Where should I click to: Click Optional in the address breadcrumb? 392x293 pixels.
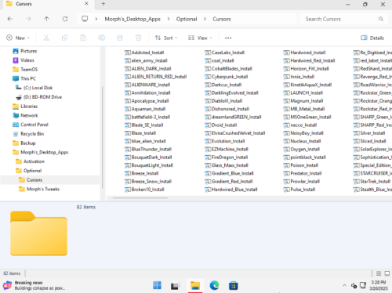tap(187, 19)
